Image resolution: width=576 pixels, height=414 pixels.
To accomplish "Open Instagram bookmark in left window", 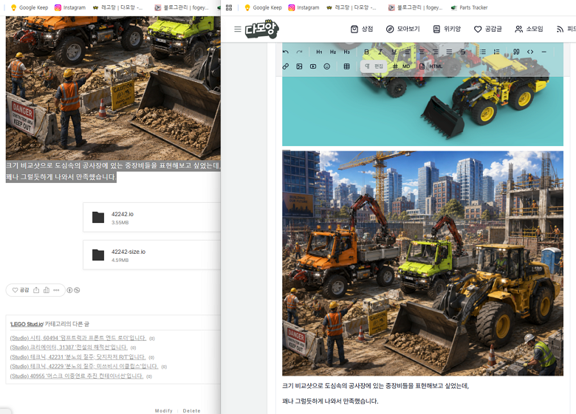I will [x=70, y=7].
